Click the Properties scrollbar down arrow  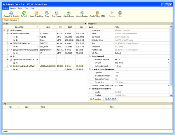pyautogui.click(x=171, y=96)
